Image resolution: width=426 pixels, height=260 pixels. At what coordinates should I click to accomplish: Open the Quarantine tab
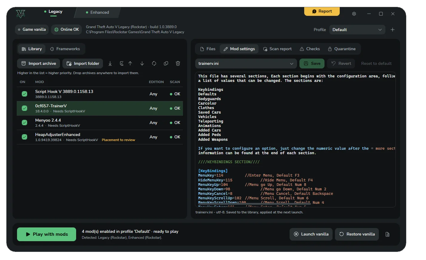(342, 49)
